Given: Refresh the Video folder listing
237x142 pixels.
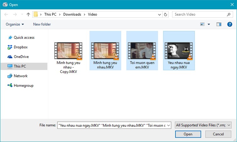Looking at the screenshot, I should tap(166, 14).
